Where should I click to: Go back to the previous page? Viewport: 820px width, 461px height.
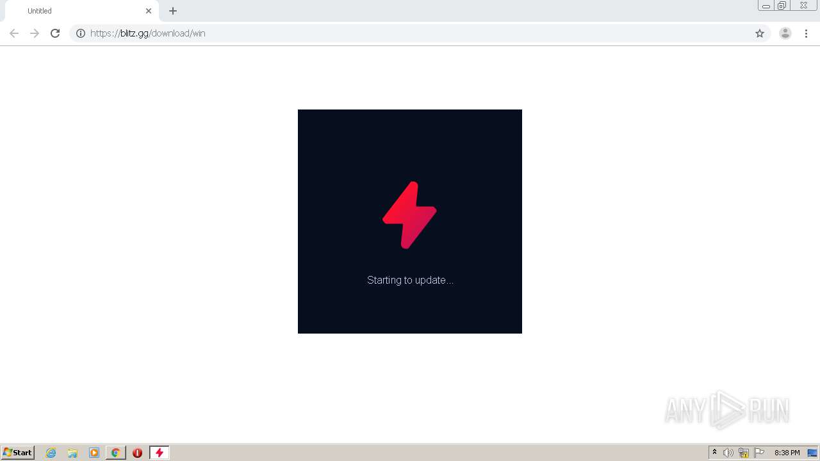coord(14,33)
